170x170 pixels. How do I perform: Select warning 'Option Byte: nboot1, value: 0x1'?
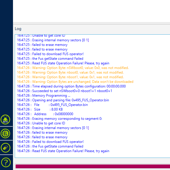(70, 77)
